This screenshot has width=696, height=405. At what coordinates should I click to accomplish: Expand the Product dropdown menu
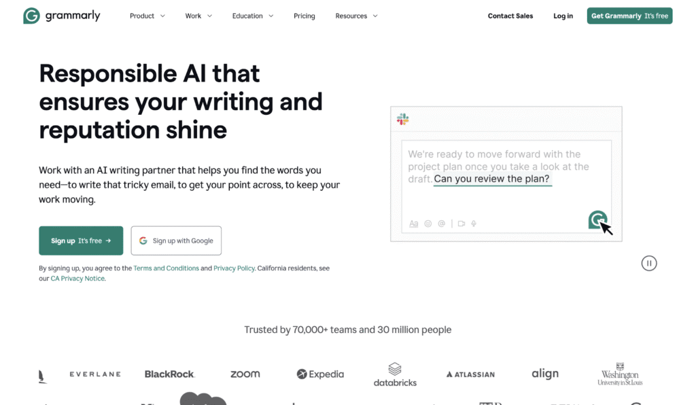pos(147,16)
